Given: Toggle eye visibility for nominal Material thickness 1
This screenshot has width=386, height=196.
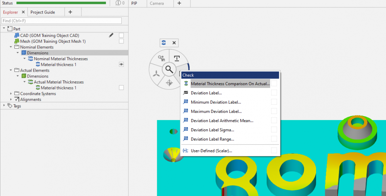Looking at the screenshot, I should (x=121, y=65).
